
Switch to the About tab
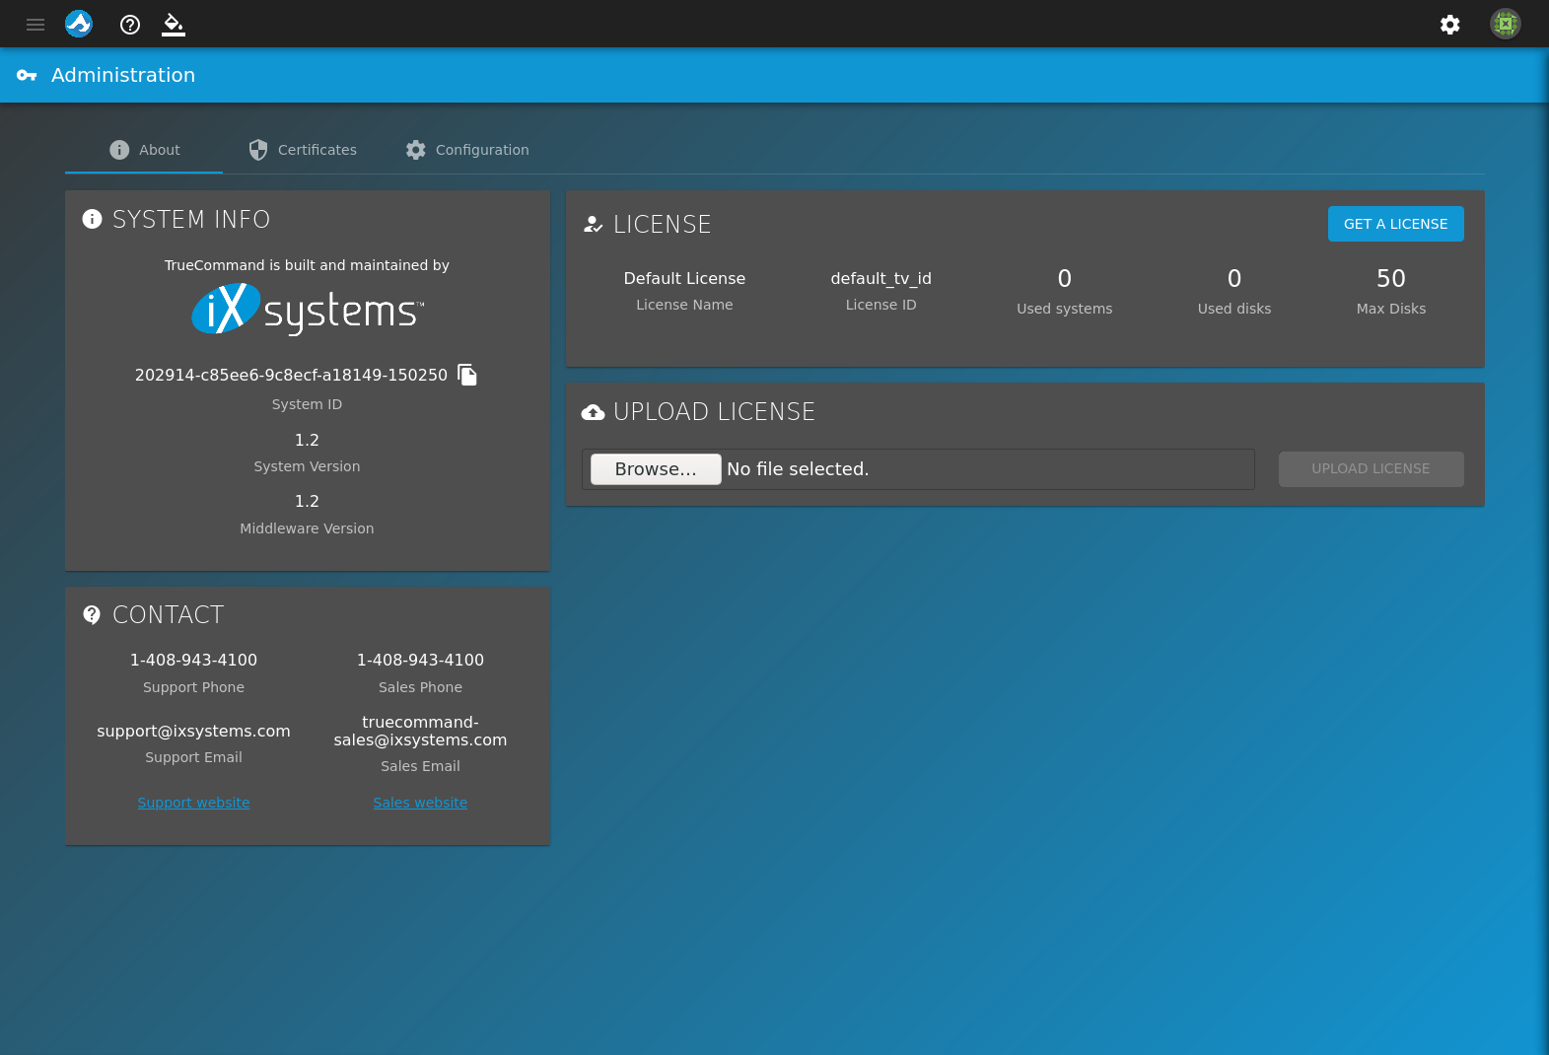pos(144,150)
